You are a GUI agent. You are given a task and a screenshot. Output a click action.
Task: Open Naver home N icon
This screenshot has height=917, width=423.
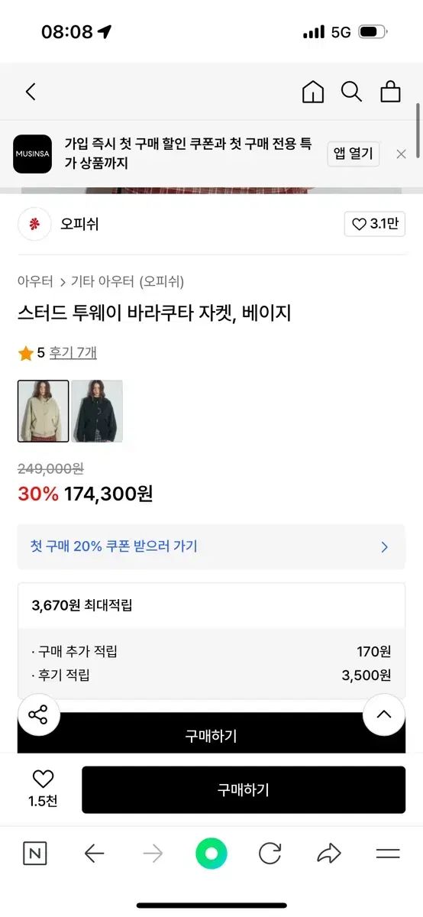[34, 854]
